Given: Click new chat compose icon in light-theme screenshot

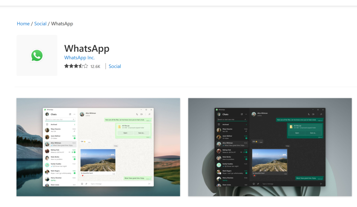Looking at the screenshot, I should [70, 114].
